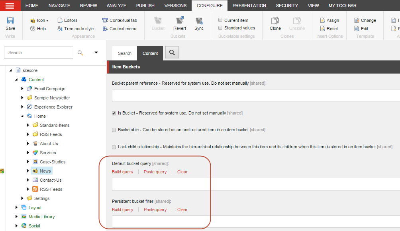Uncheck the Is Bucket checkbox

click(x=114, y=113)
